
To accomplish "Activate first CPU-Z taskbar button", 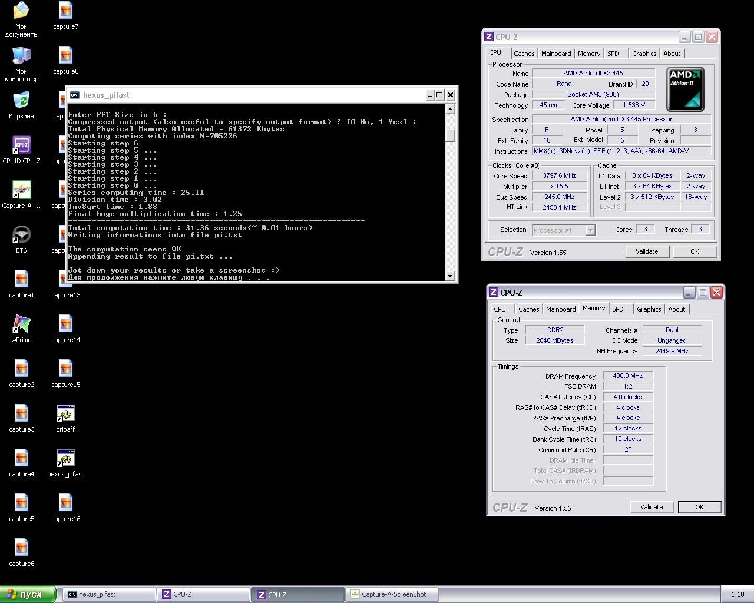I will coord(203,594).
